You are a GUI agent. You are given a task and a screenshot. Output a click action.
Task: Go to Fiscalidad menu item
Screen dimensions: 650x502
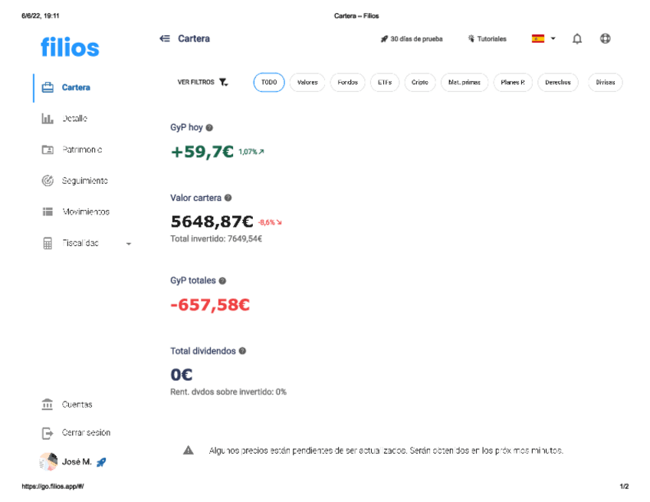pyautogui.click(x=80, y=243)
